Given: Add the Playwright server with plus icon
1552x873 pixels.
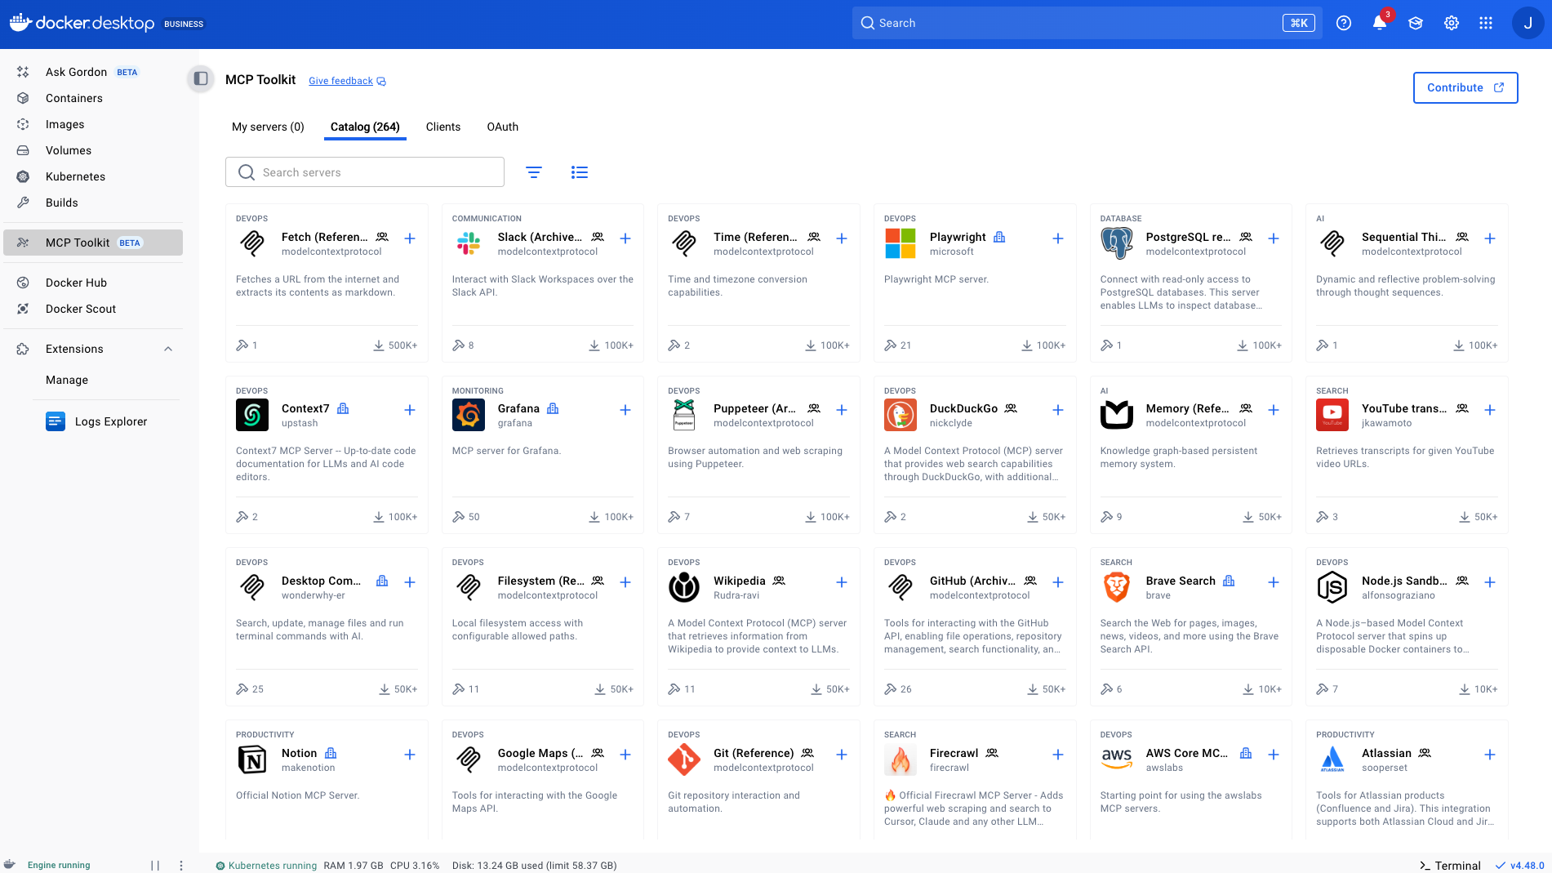Looking at the screenshot, I should tap(1057, 238).
